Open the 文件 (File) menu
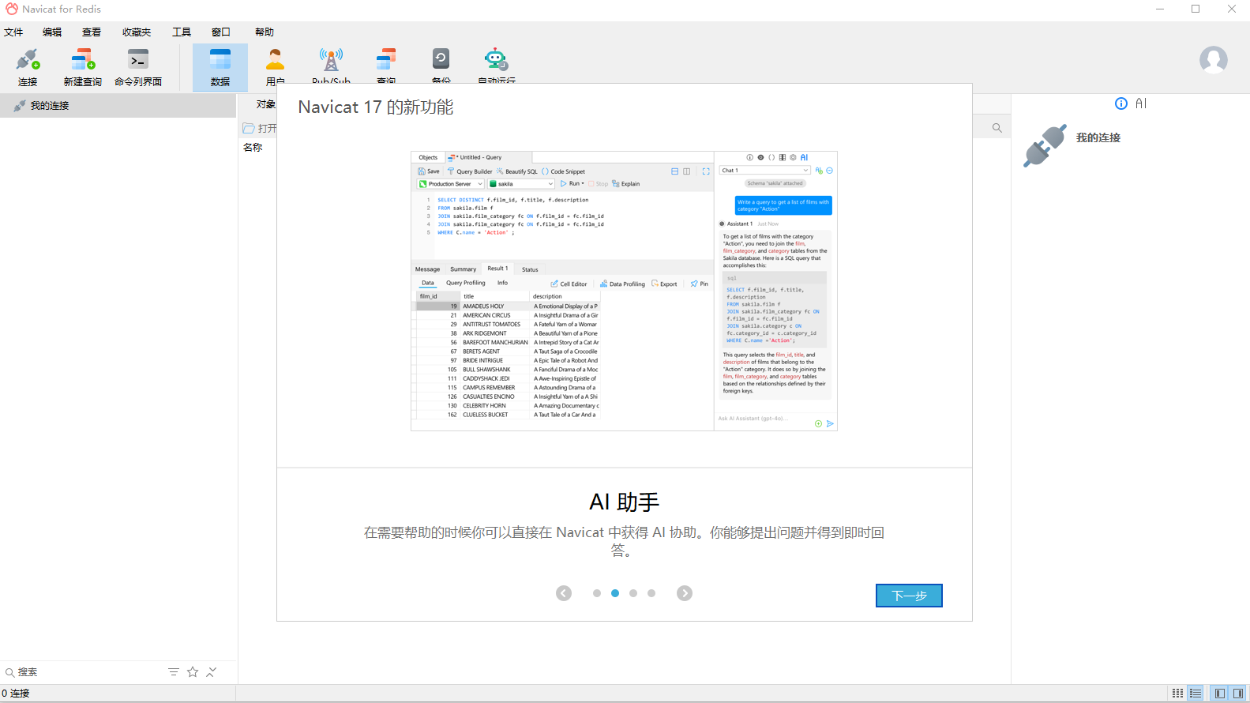This screenshot has width=1250, height=703. coord(13,32)
